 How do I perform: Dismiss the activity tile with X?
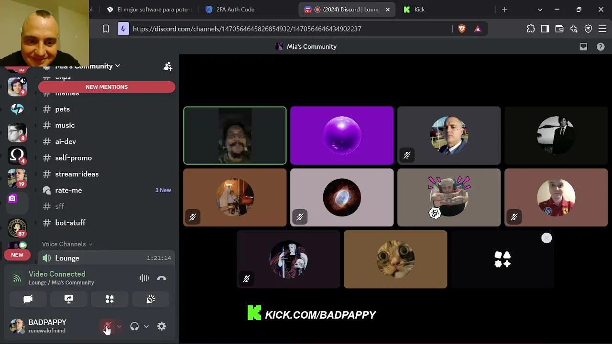[546, 238]
